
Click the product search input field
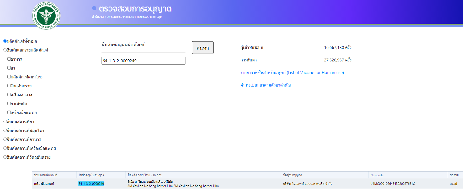tap(143, 61)
